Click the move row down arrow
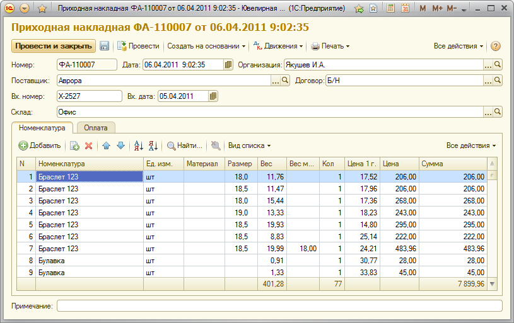Screen dimensions: 514x323 (x=120, y=145)
